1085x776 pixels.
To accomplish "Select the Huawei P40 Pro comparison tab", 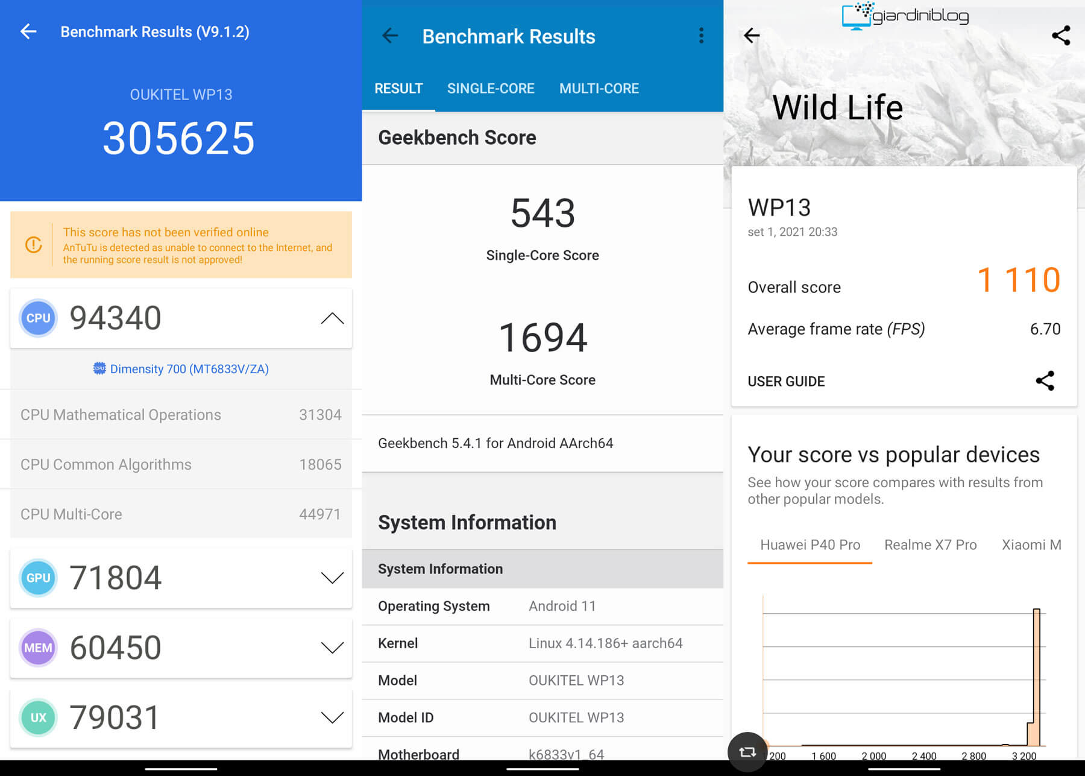I will (x=810, y=545).
